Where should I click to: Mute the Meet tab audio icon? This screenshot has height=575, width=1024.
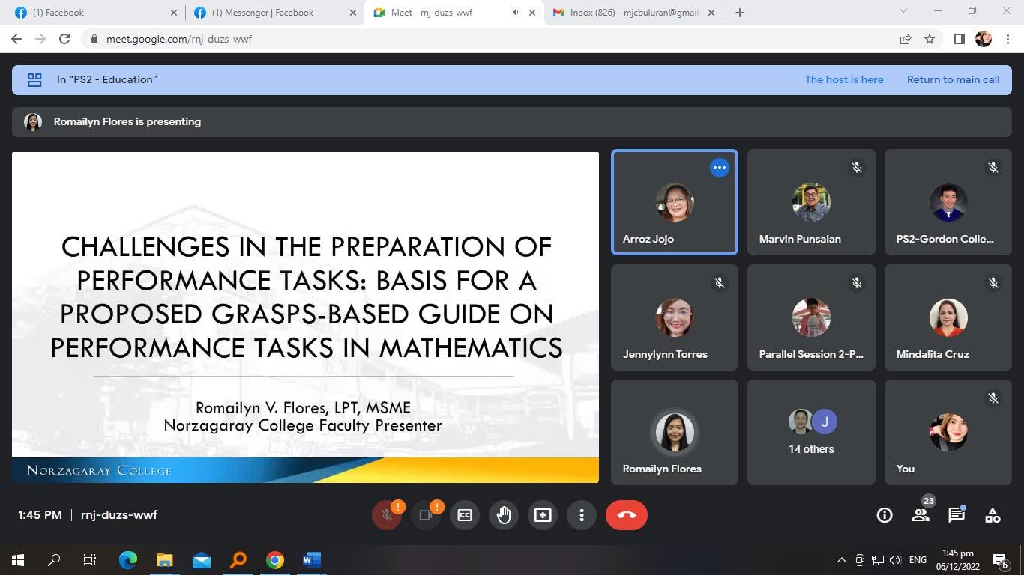[x=516, y=13]
